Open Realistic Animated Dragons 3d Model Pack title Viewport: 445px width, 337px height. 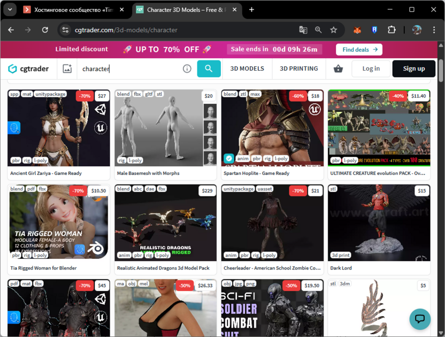pyautogui.click(x=163, y=268)
